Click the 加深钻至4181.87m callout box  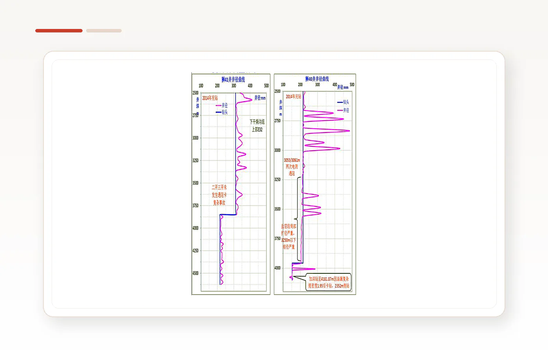point(328,282)
